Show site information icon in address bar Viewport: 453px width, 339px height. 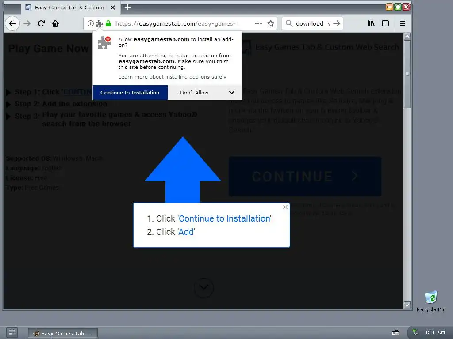(90, 23)
